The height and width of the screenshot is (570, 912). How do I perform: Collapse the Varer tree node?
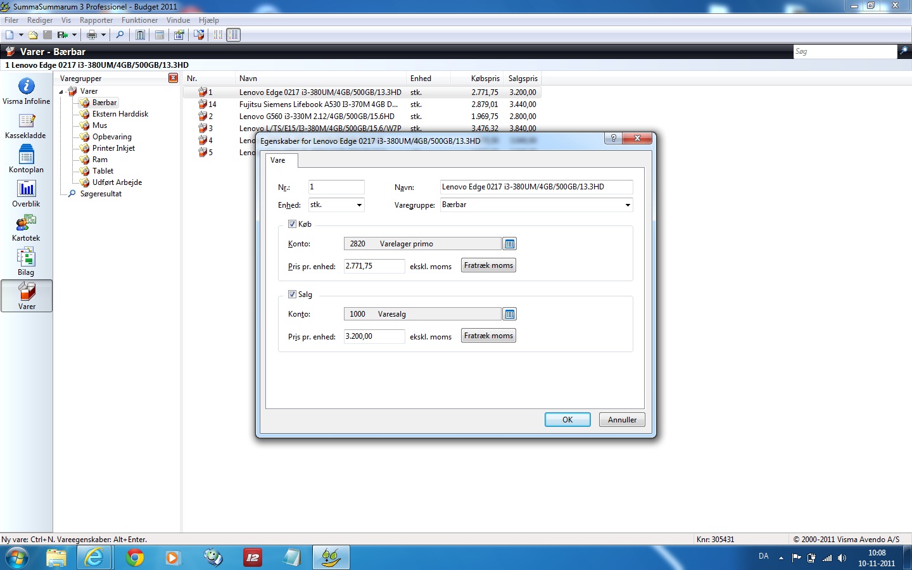tap(61, 92)
